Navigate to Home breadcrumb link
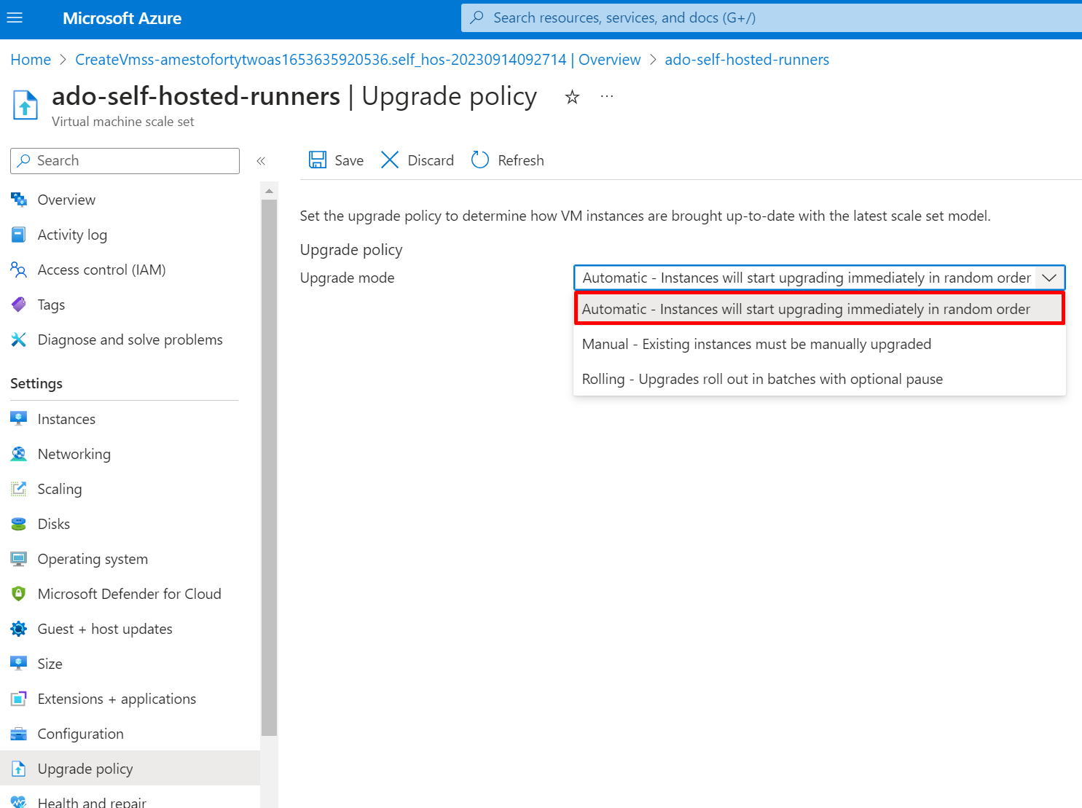Image resolution: width=1082 pixels, height=808 pixels. tap(31, 60)
